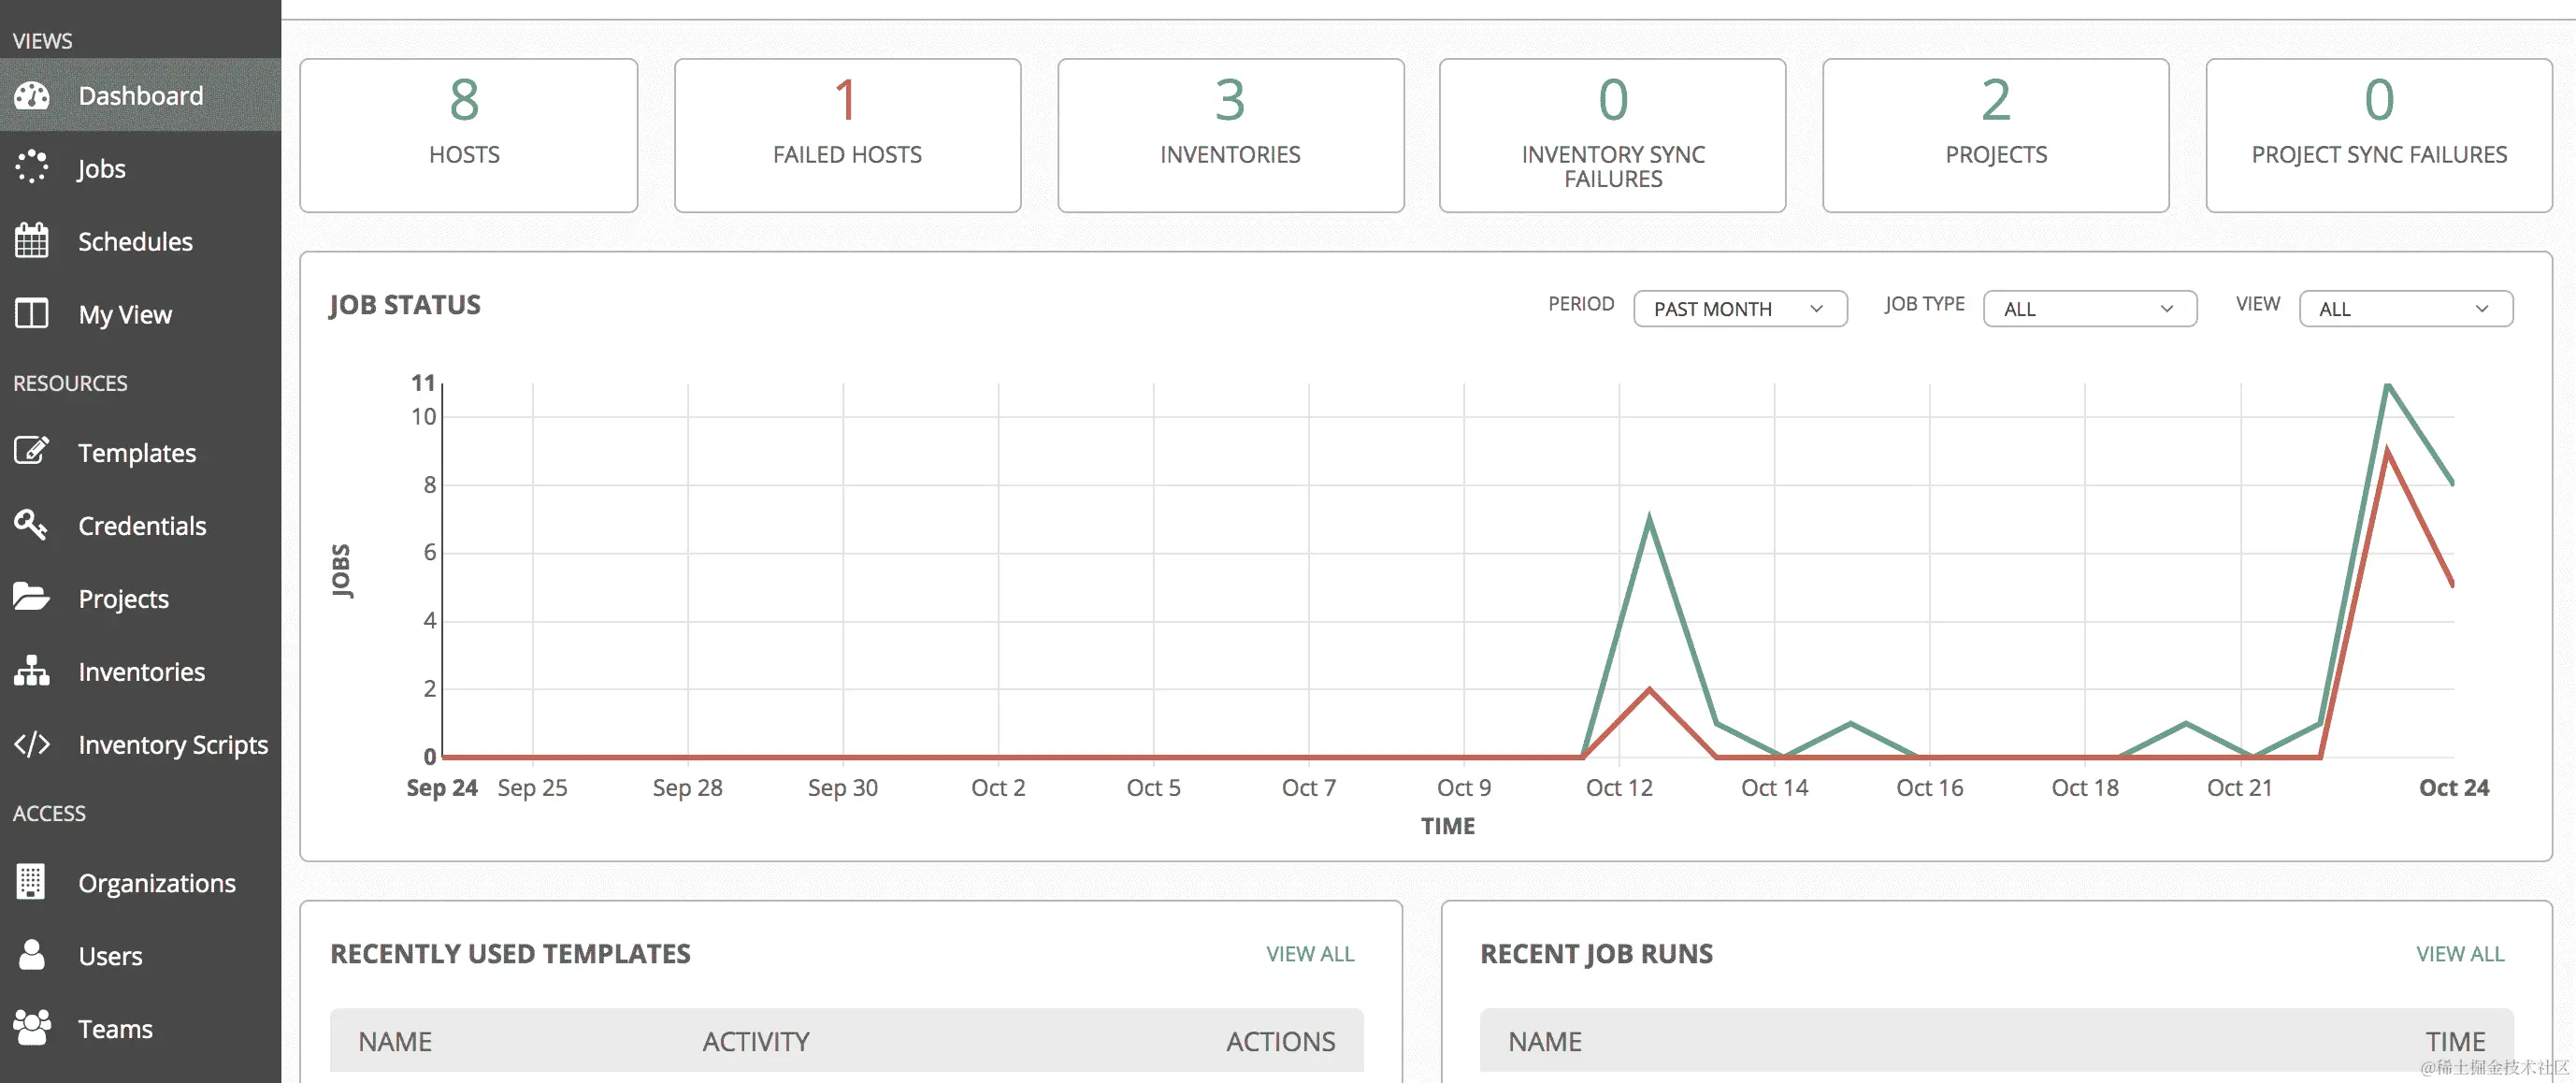Viewport: 2576px width, 1083px height.
Task: Open the Inventories menu item
Action: (x=141, y=672)
